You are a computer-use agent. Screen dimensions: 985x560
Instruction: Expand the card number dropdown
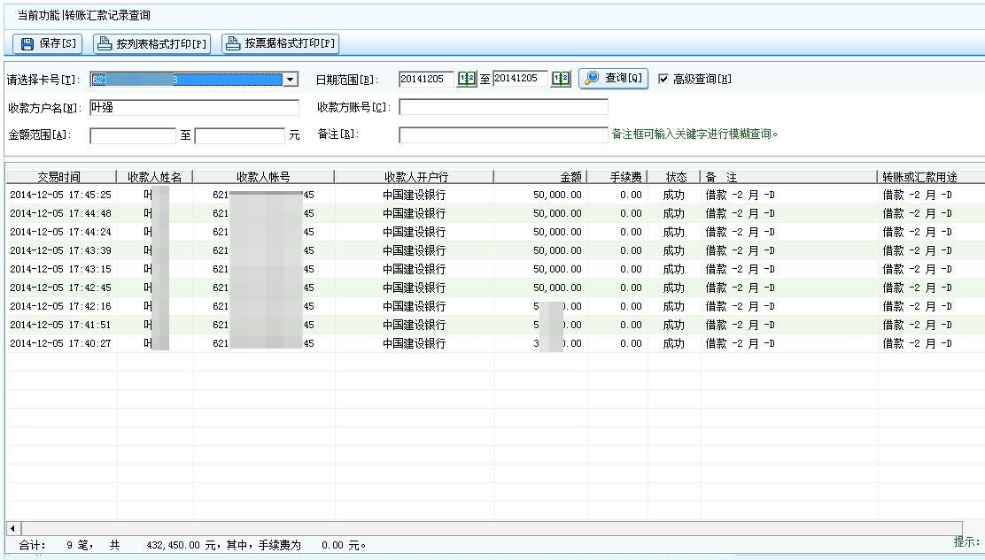[x=291, y=81]
